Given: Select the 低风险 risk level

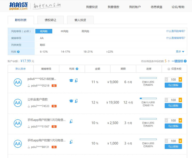Looking at the screenshot, I should pos(44,31).
